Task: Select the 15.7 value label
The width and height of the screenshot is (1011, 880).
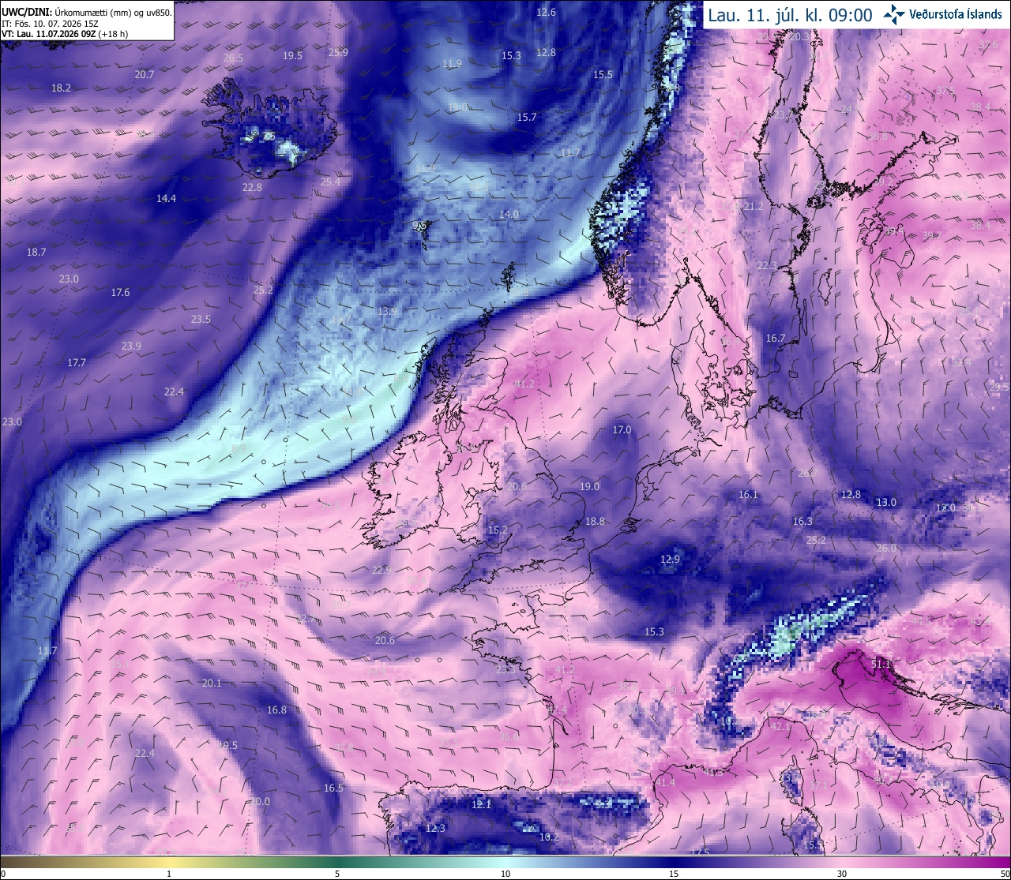Action: point(527,118)
